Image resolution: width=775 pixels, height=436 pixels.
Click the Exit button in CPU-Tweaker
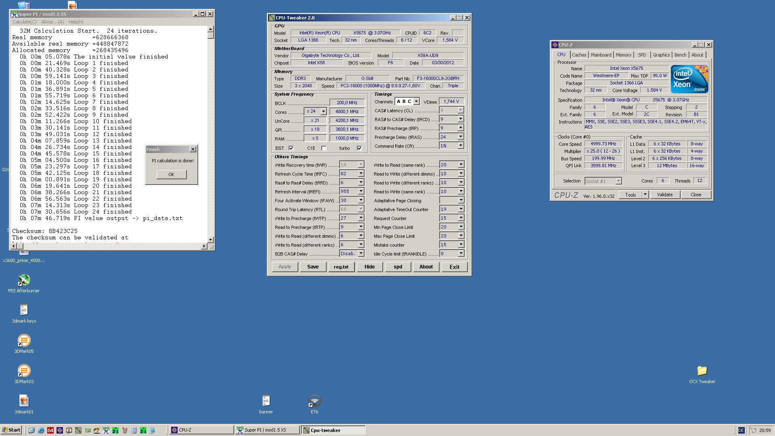click(454, 267)
